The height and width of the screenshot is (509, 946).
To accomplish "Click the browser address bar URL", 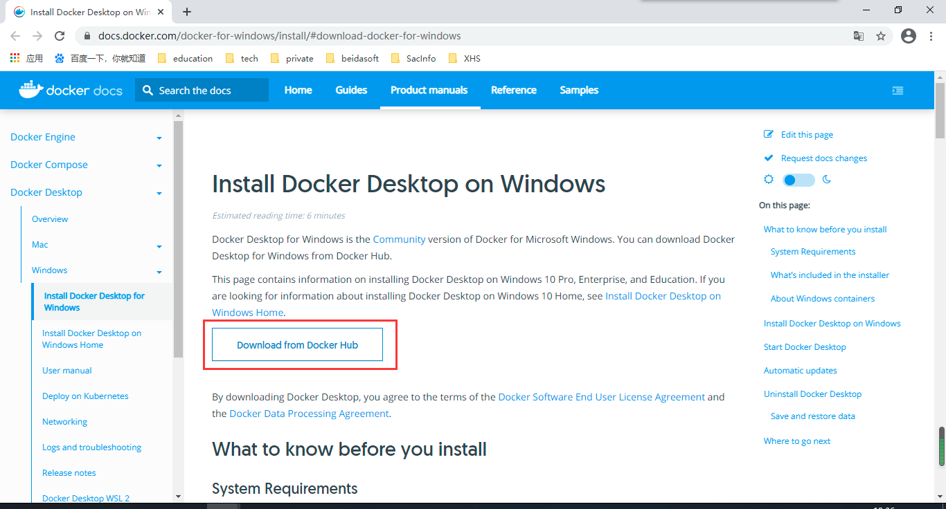I will [279, 36].
